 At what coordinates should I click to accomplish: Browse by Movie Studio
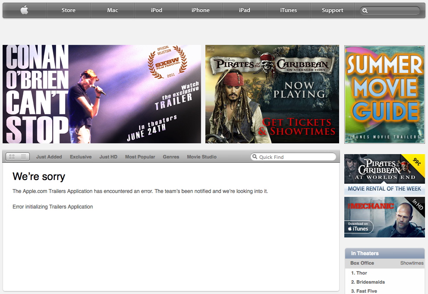[202, 157]
